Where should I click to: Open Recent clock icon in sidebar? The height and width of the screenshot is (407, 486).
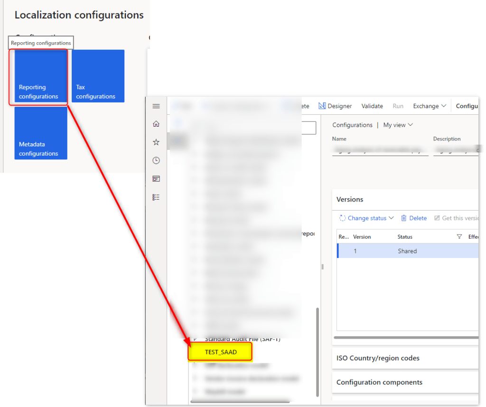(x=156, y=161)
